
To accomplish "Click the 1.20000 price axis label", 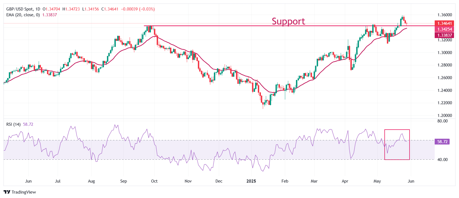I will point(445,116).
